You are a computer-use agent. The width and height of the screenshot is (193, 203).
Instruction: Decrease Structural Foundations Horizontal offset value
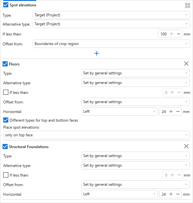pos(178,194)
